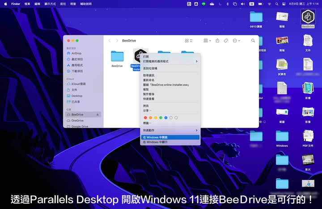The image size is (322, 209).
Task: Toggle Bluetooth from the menu bar
Action: (227, 4)
